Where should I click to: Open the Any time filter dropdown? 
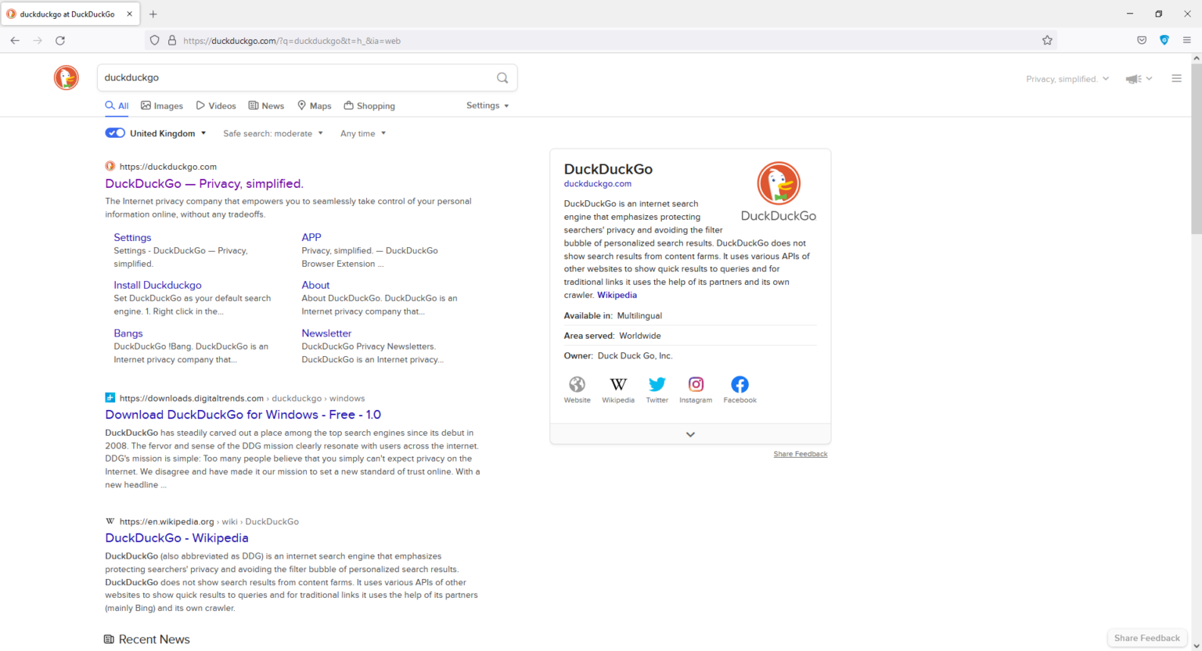[362, 133]
